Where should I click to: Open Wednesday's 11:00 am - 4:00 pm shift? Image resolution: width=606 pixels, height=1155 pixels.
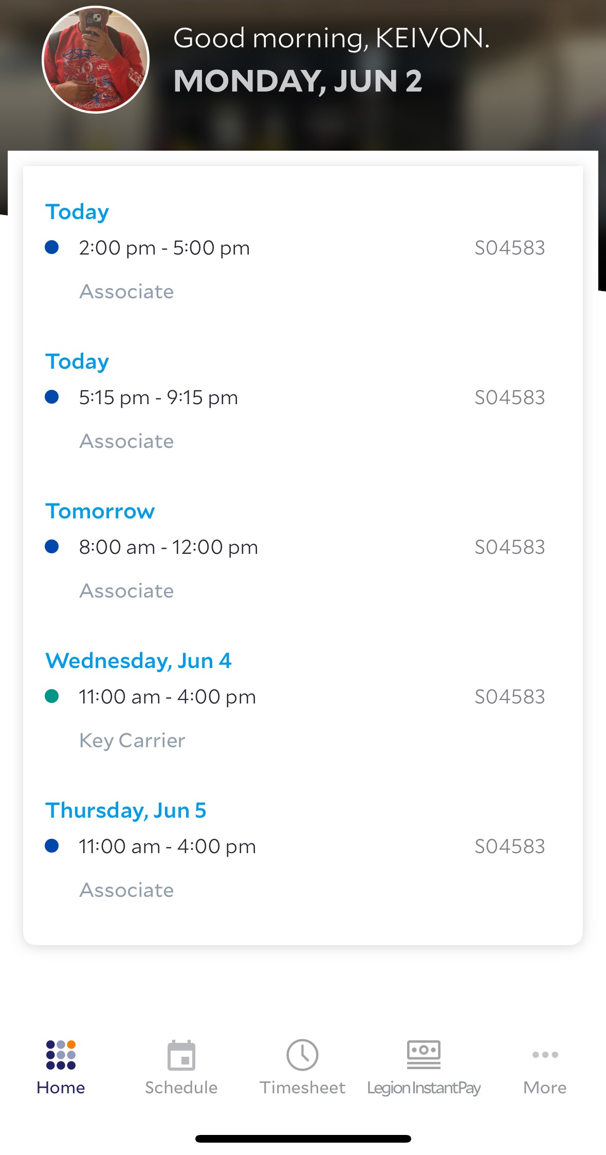(x=167, y=697)
